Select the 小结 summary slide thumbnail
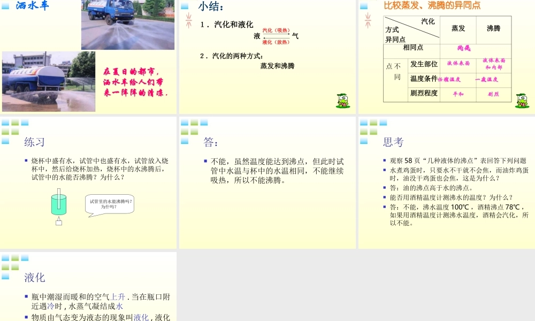535x321 pixels. click(267, 57)
